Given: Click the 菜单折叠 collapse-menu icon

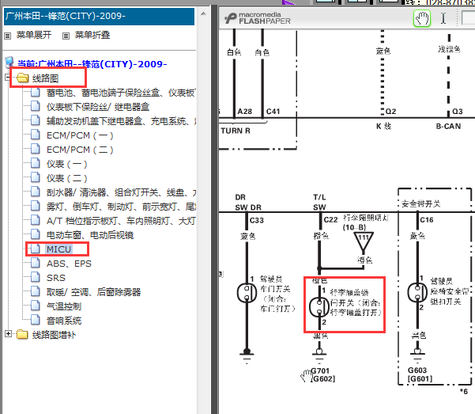Looking at the screenshot, I should point(66,36).
